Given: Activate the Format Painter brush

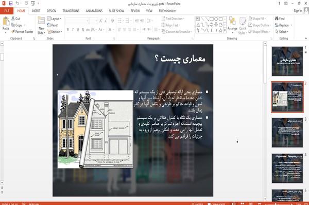Looking at the screenshot, I should pos(23,32).
